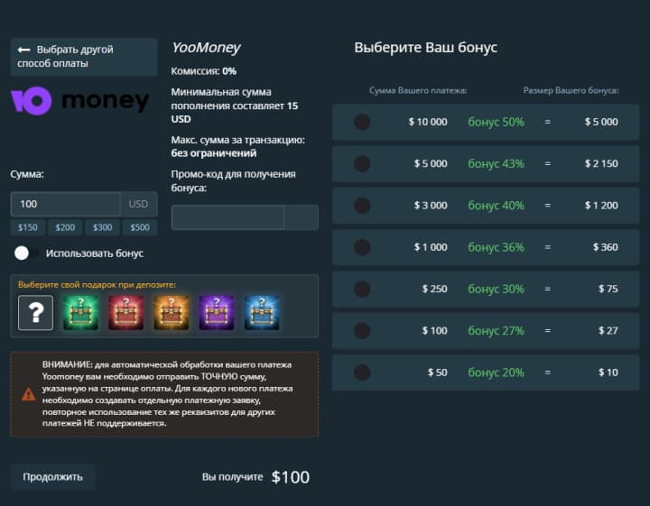
Task: Click the 'бонус 30%' text
Action: pos(496,289)
